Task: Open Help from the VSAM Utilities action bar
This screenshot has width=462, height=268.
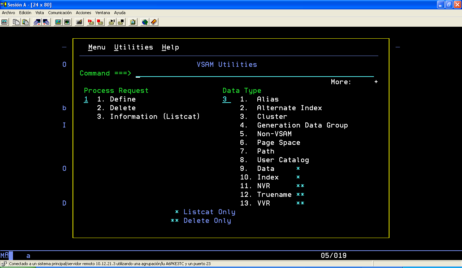Action: point(170,47)
